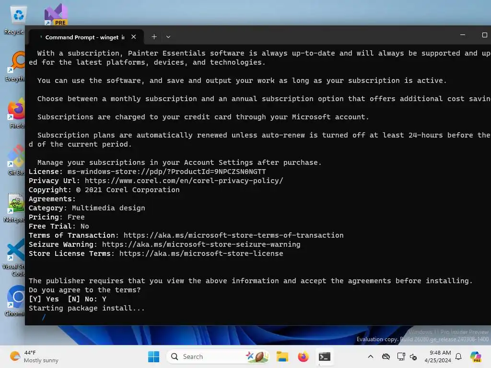This screenshot has width=491, height=368.
Task: Click the microsoft-store-seizure-warning URL
Action: coord(201,244)
